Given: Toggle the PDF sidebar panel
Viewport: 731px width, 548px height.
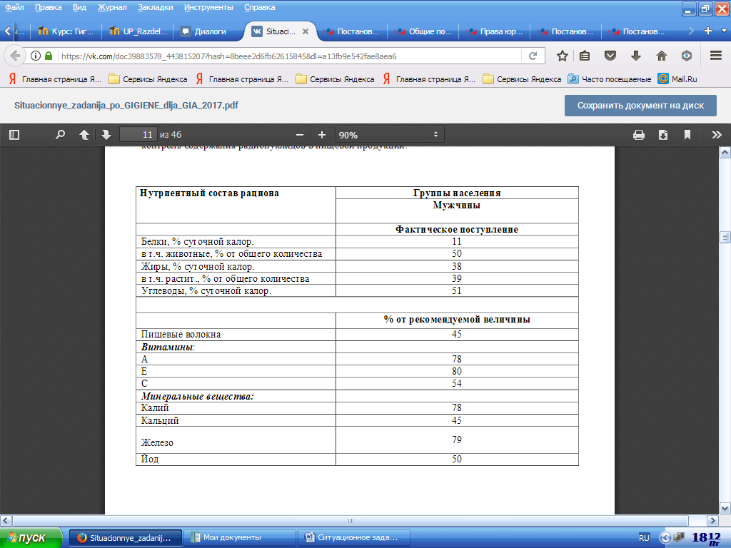Looking at the screenshot, I should coord(14,135).
